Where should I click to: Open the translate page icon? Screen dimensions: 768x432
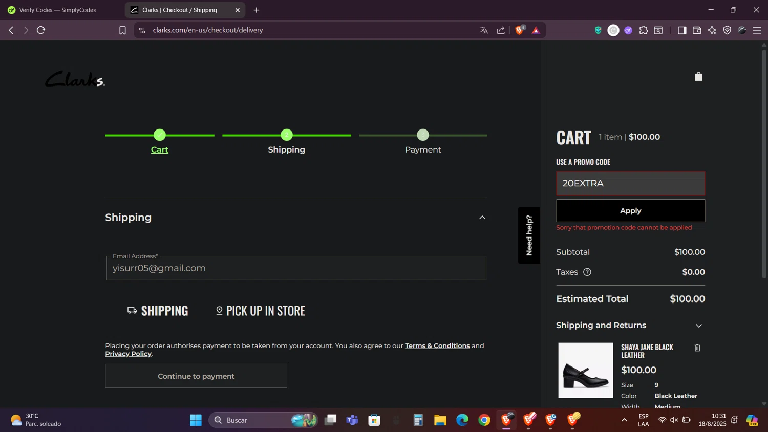[484, 30]
